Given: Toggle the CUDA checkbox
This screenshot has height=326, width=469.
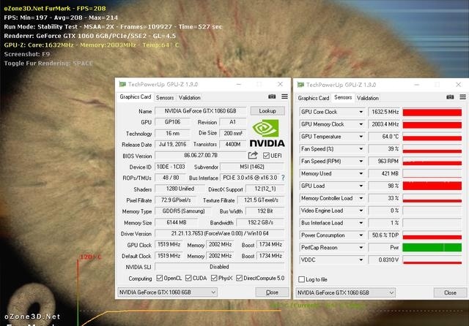Looking at the screenshot, I should pos(188,278).
